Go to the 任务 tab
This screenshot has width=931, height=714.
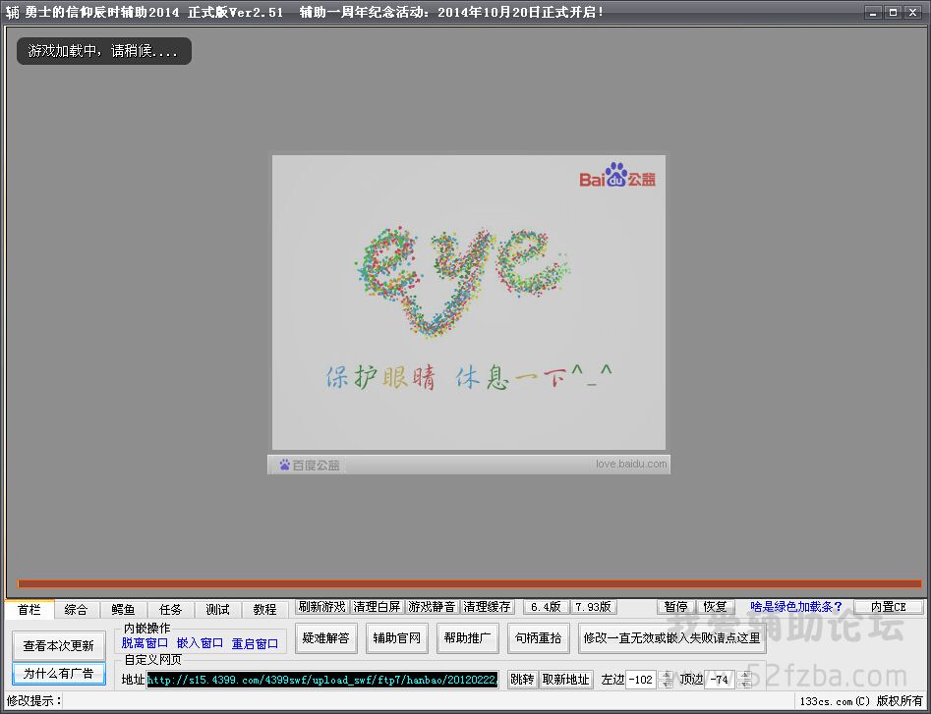[x=170, y=610]
